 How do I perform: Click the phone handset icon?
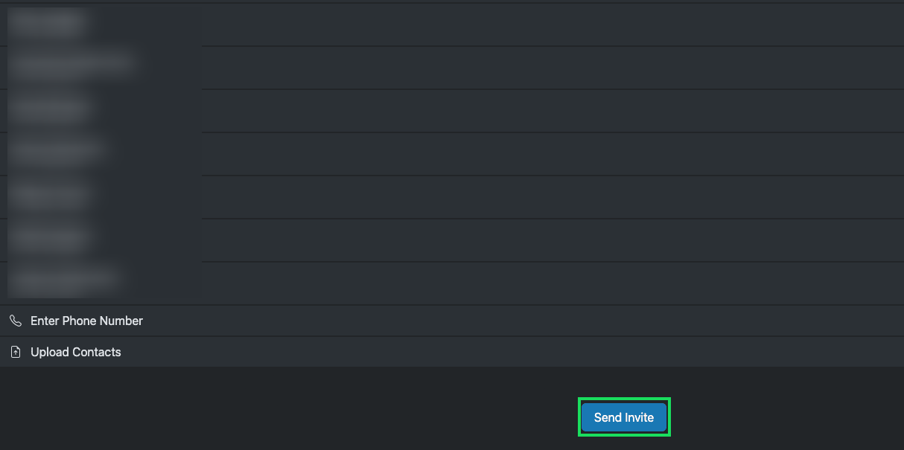tap(16, 321)
